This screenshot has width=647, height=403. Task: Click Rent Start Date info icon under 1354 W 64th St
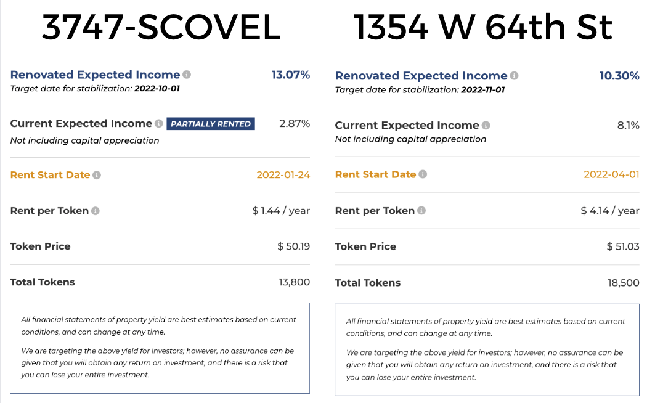coord(423,174)
